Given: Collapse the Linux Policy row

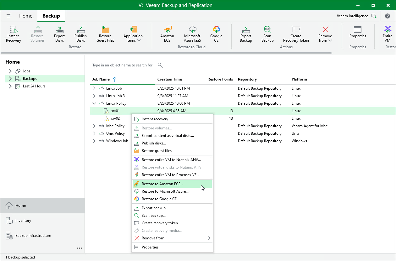Looking at the screenshot, I should [94, 103].
